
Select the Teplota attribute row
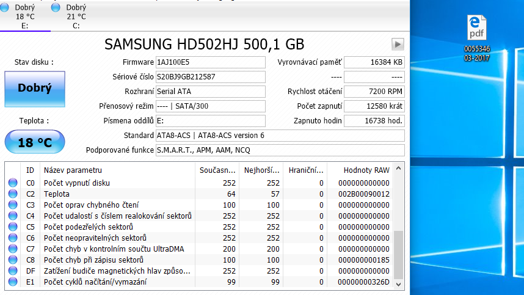point(199,194)
